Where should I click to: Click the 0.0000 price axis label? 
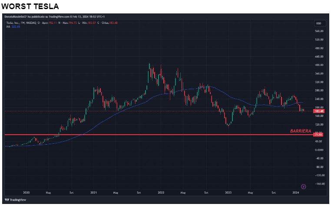319,150
